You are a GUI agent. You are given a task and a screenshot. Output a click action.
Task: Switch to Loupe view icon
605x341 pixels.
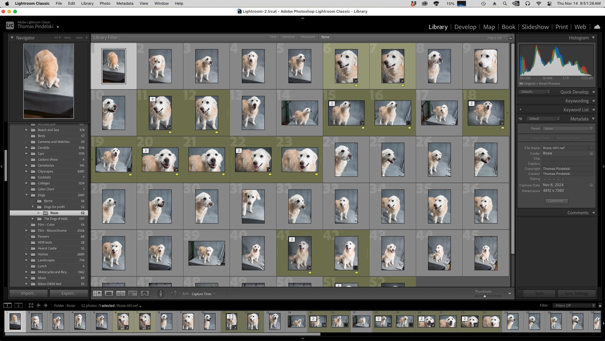(x=109, y=294)
